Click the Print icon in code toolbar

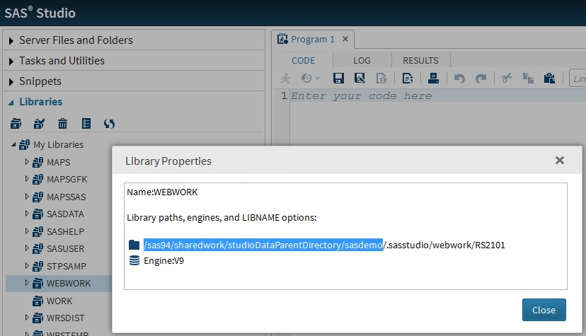click(x=434, y=79)
